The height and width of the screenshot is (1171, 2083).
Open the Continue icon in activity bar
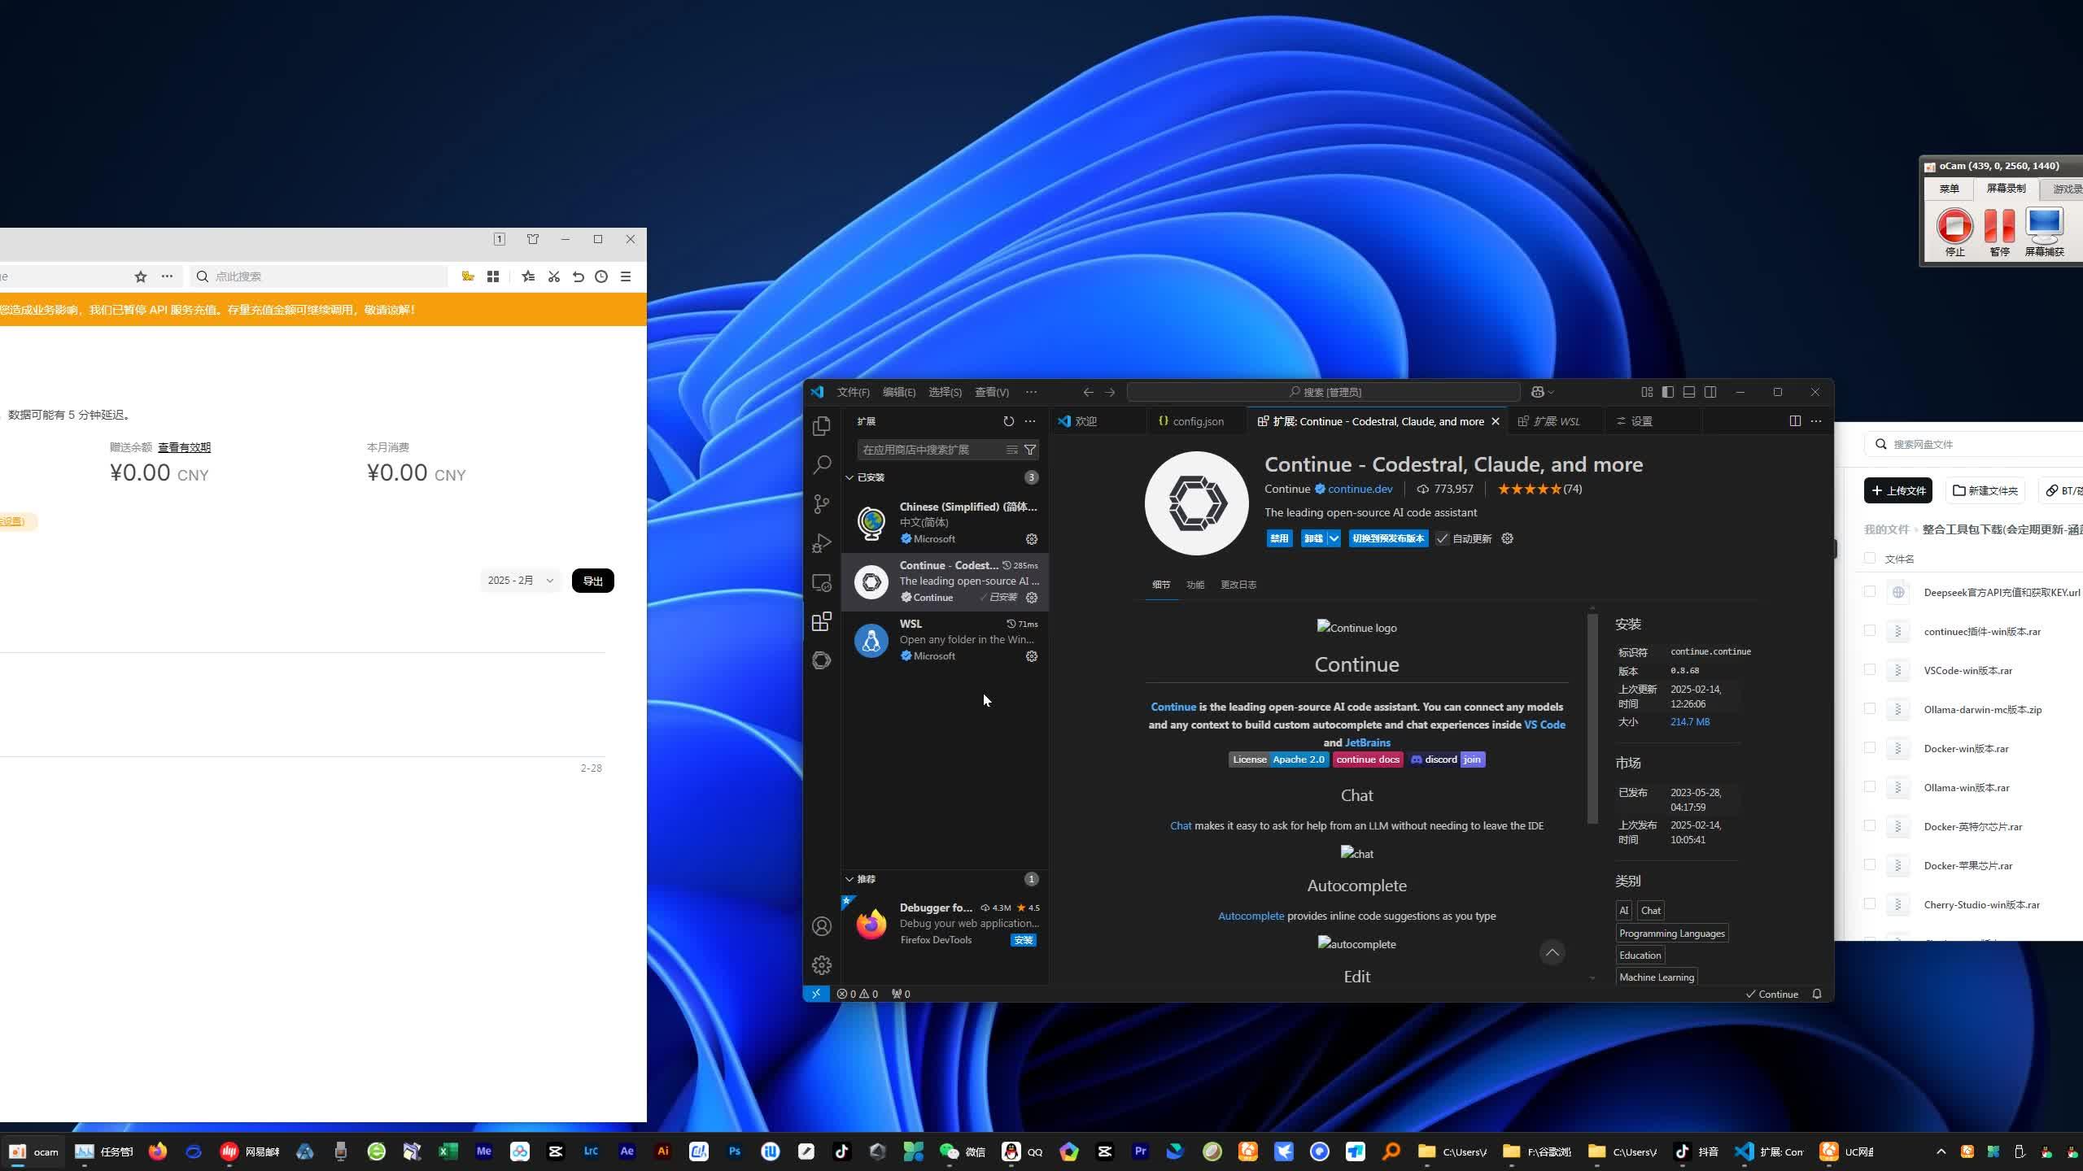pyautogui.click(x=822, y=660)
